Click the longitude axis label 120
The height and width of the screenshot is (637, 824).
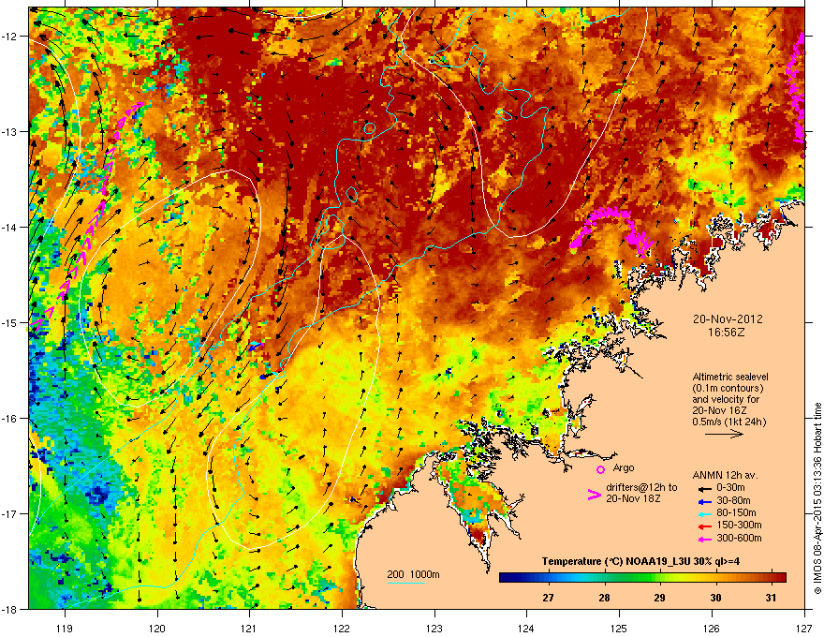pyautogui.click(x=157, y=628)
